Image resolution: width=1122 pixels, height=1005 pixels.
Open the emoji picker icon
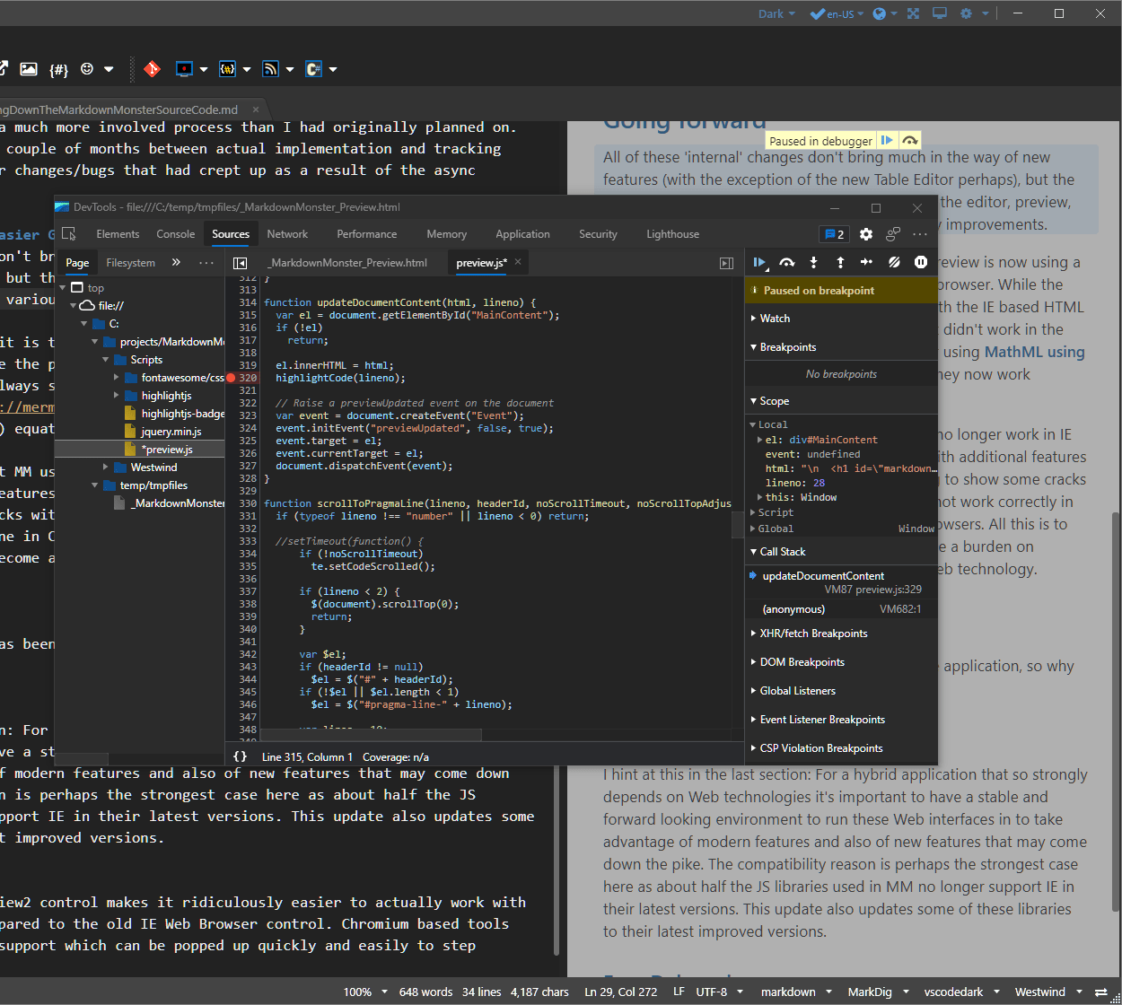(87, 69)
